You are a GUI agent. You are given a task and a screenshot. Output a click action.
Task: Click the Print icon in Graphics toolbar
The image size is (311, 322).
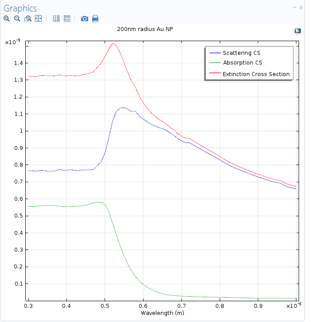click(95, 19)
